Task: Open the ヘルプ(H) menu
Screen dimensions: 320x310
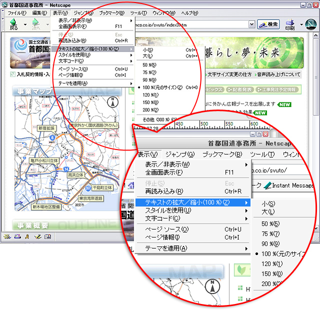Action: click(189, 13)
